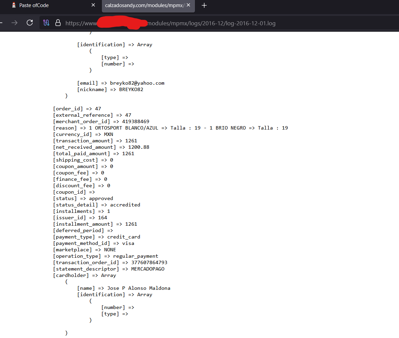Click the site security padlock icon

pos(58,23)
